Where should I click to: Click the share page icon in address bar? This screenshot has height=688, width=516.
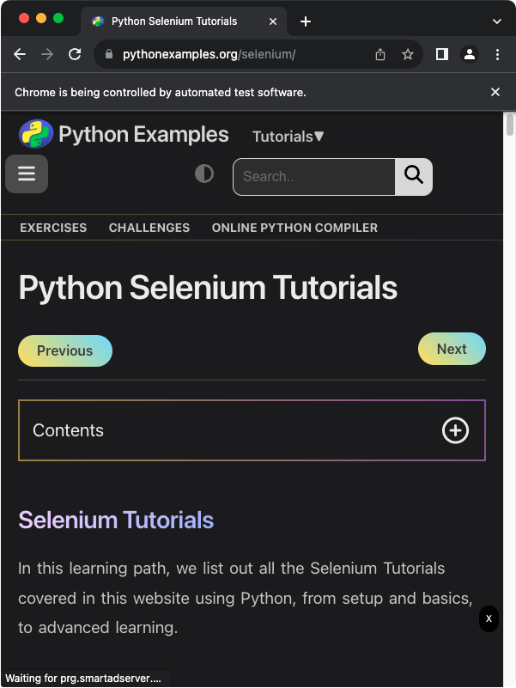[380, 54]
